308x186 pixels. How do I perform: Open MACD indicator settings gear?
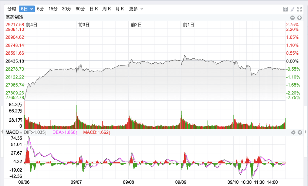(x=293, y=132)
